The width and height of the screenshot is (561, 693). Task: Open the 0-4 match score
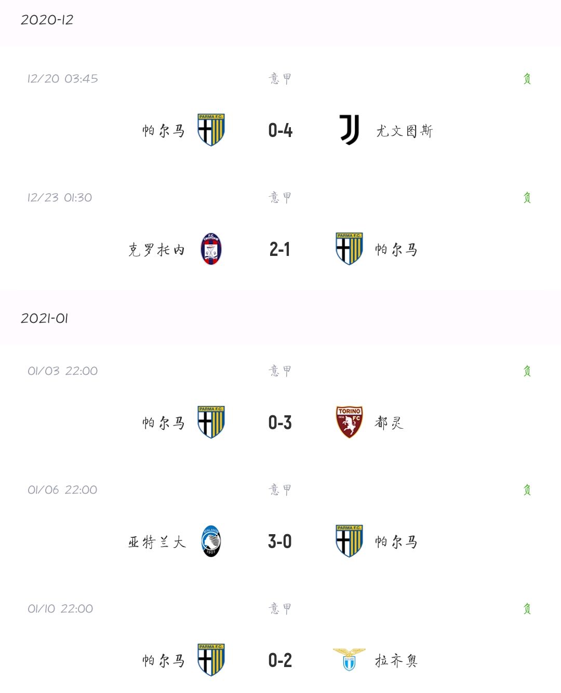(280, 130)
